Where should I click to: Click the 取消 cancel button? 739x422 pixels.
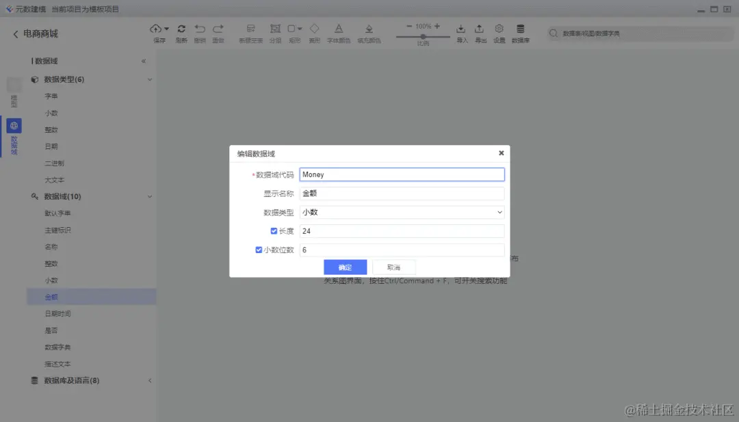[393, 267]
